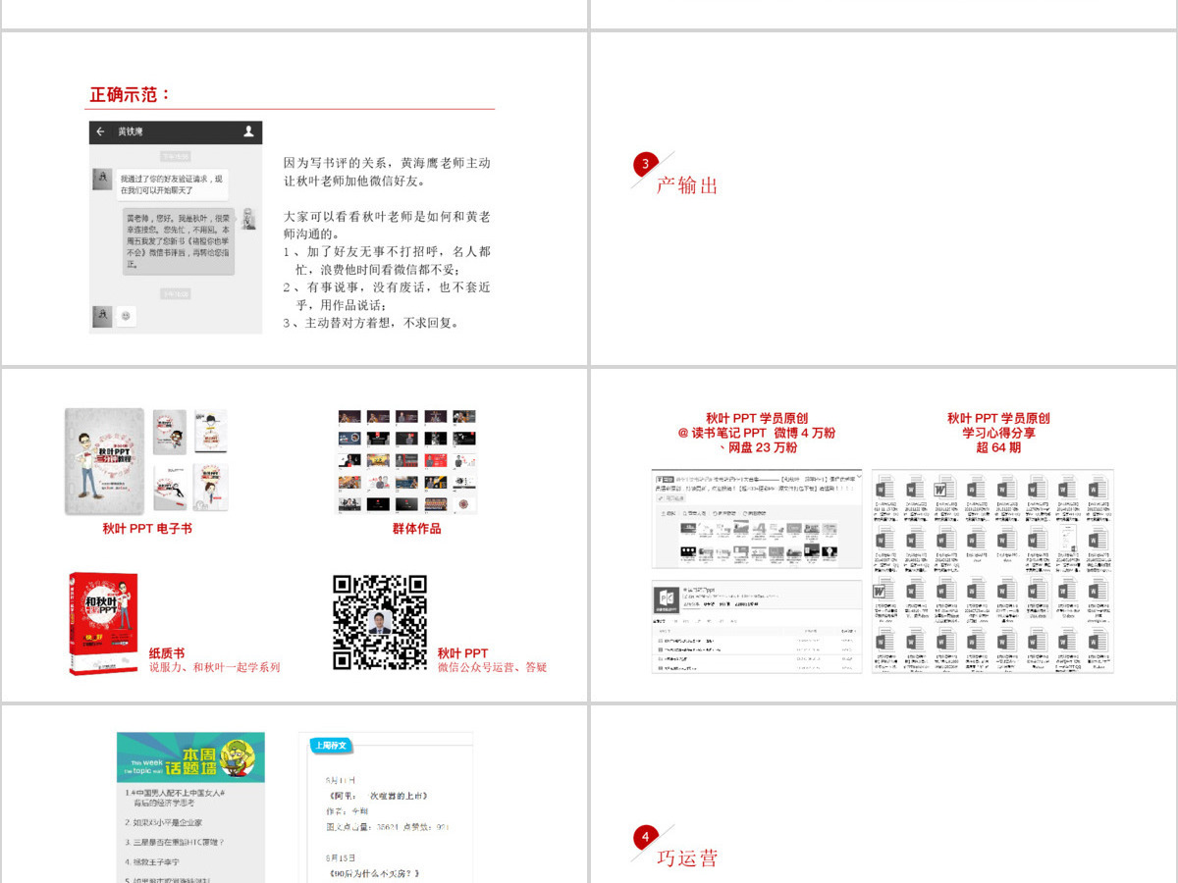Click the red book cover 和秋叶一起学PPT
This screenshot has height=883, width=1178.
104,624
